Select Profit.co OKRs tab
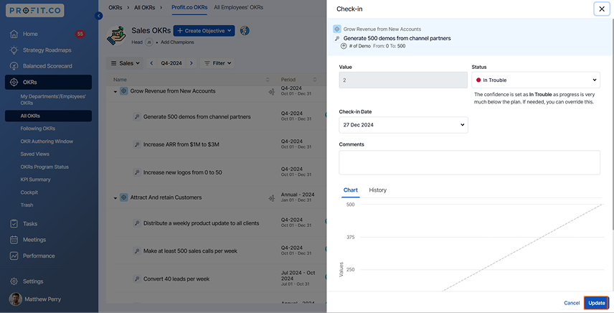The image size is (614, 313). pos(189,7)
